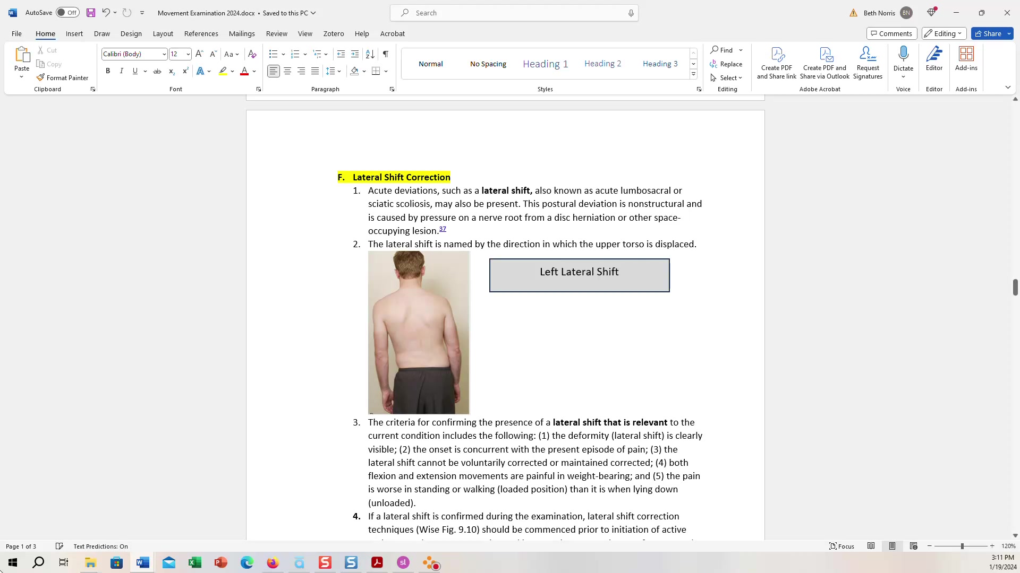Viewport: 1020px width, 573px height.
Task: Apply subscript to selected text
Action: [171, 71]
